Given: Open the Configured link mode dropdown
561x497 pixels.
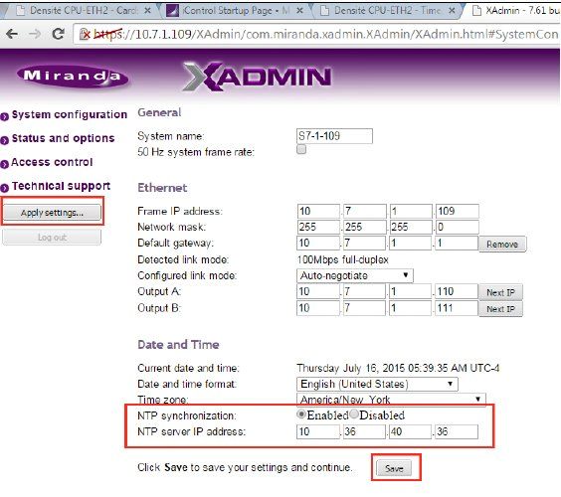Looking at the screenshot, I should (354, 275).
